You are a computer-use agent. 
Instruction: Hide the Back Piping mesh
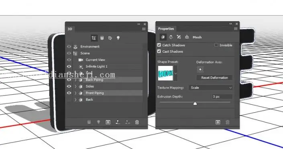[69, 80]
